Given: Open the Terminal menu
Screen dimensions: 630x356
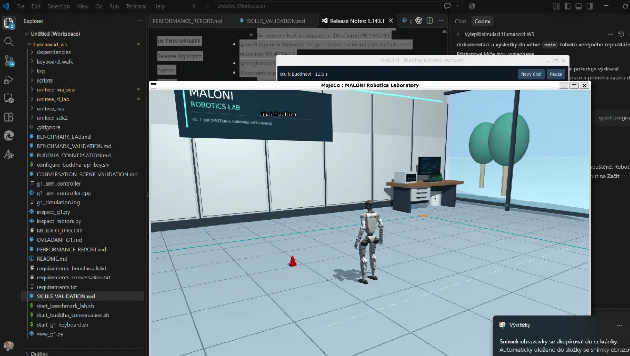Looking at the screenshot, I should click(x=136, y=6).
